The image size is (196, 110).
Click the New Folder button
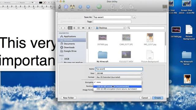(x=69, y=98)
